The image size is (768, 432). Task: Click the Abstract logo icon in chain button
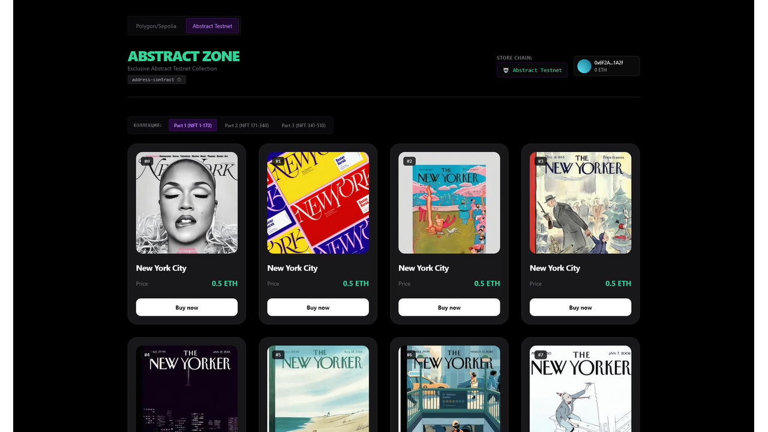(506, 70)
